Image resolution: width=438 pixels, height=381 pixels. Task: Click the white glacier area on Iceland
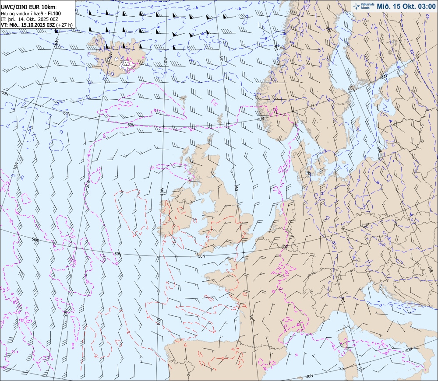point(127,65)
